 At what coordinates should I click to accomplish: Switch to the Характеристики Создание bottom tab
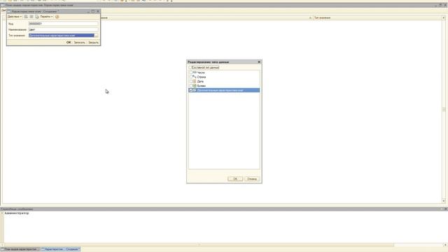click(61, 249)
